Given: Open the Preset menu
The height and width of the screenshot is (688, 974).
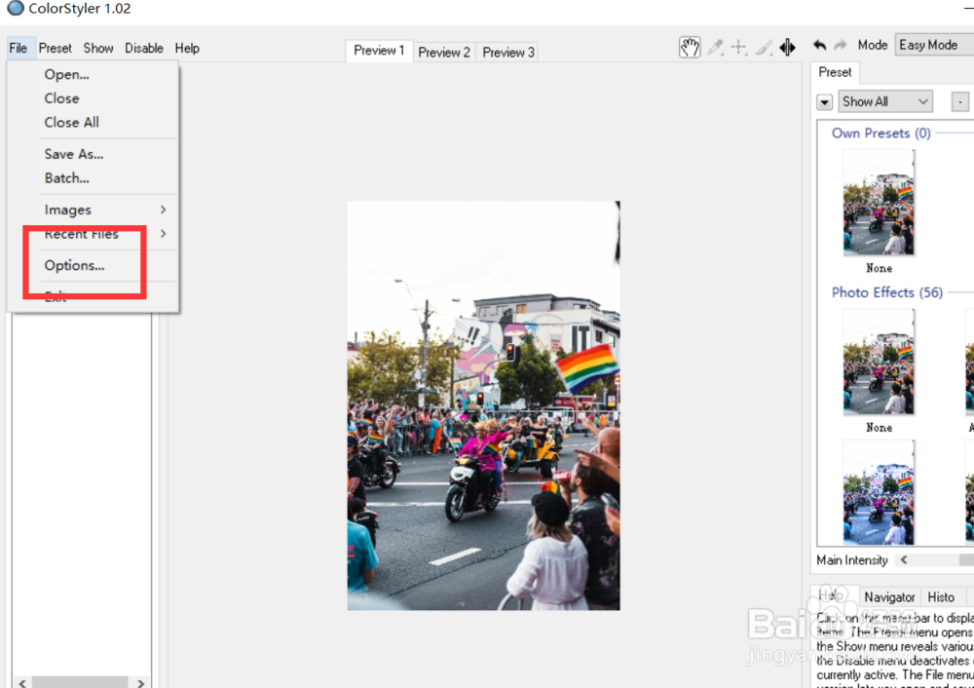Looking at the screenshot, I should point(56,48).
